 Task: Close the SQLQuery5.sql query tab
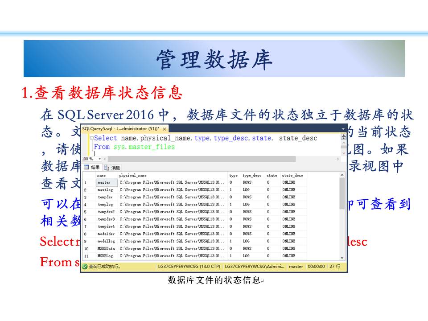point(165,129)
